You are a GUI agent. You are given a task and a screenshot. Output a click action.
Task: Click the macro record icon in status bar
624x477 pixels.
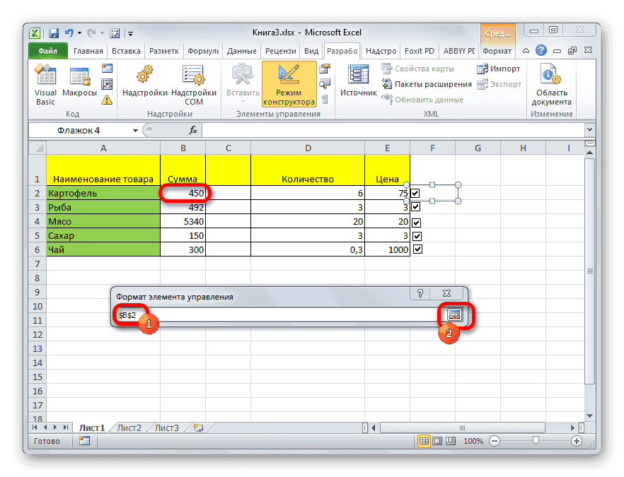pos(84,440)
